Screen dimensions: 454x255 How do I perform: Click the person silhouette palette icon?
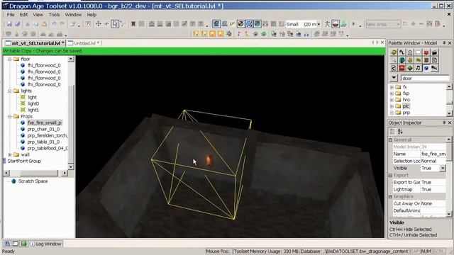(x=410, y=52)
